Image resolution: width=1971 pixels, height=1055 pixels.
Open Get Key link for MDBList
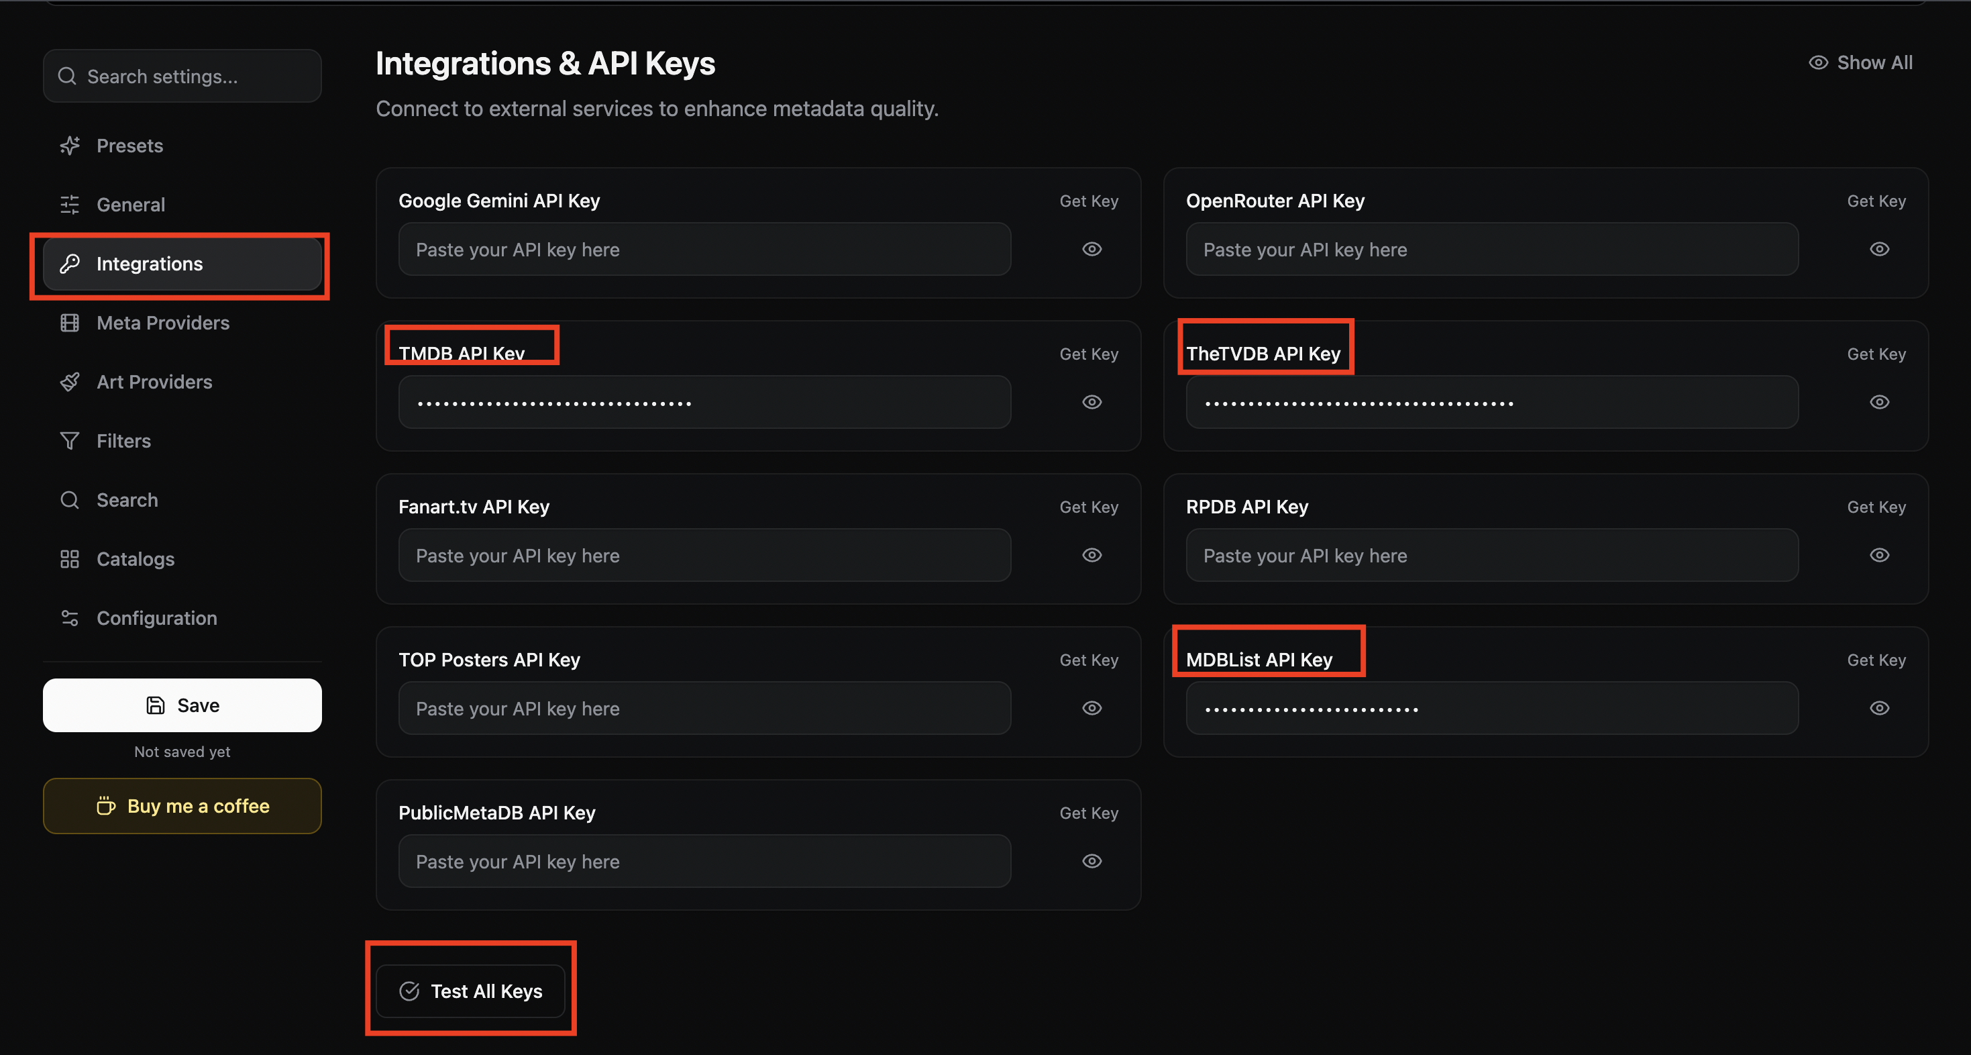pyautogui.click(x=1876, y=660)
